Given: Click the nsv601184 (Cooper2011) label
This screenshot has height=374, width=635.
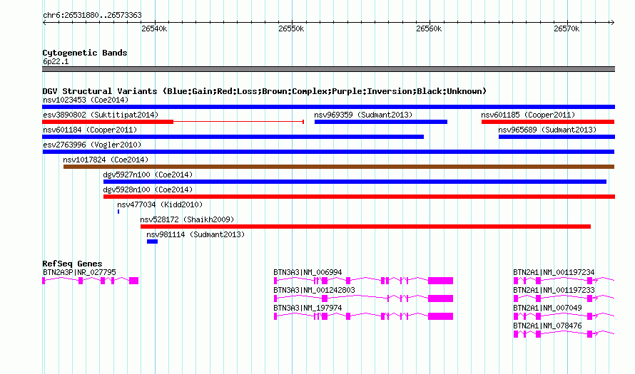Looking at the screenshot, I should [90, 130].
